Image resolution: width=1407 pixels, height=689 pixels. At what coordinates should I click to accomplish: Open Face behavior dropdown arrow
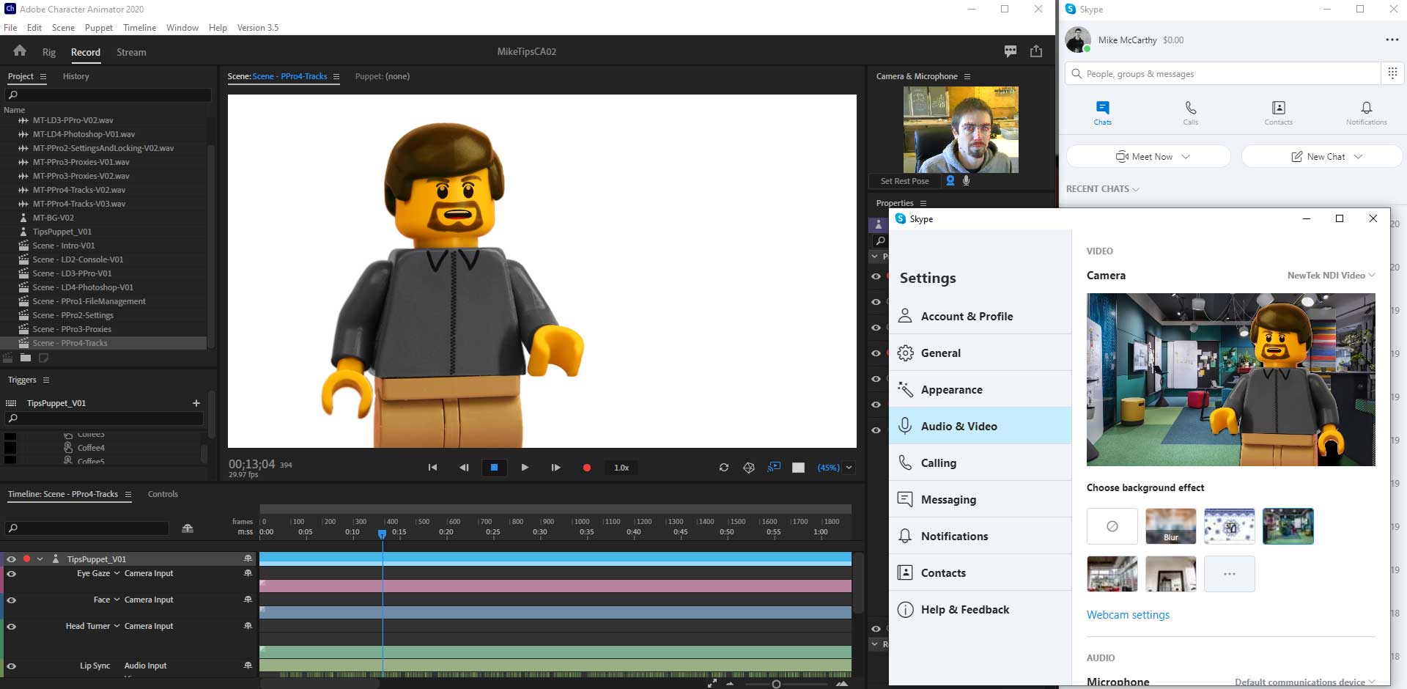(x=117, y=600)
